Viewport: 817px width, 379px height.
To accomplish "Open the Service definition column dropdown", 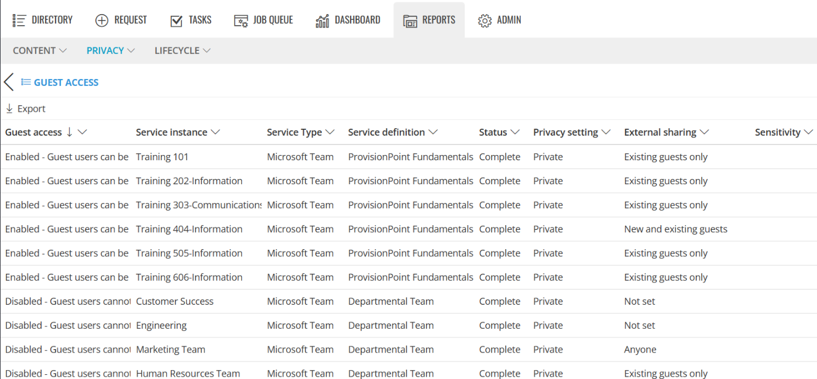I will pyautogui.click(x=433, y=132).
